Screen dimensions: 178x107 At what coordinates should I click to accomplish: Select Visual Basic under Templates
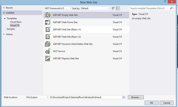[16, 22]
